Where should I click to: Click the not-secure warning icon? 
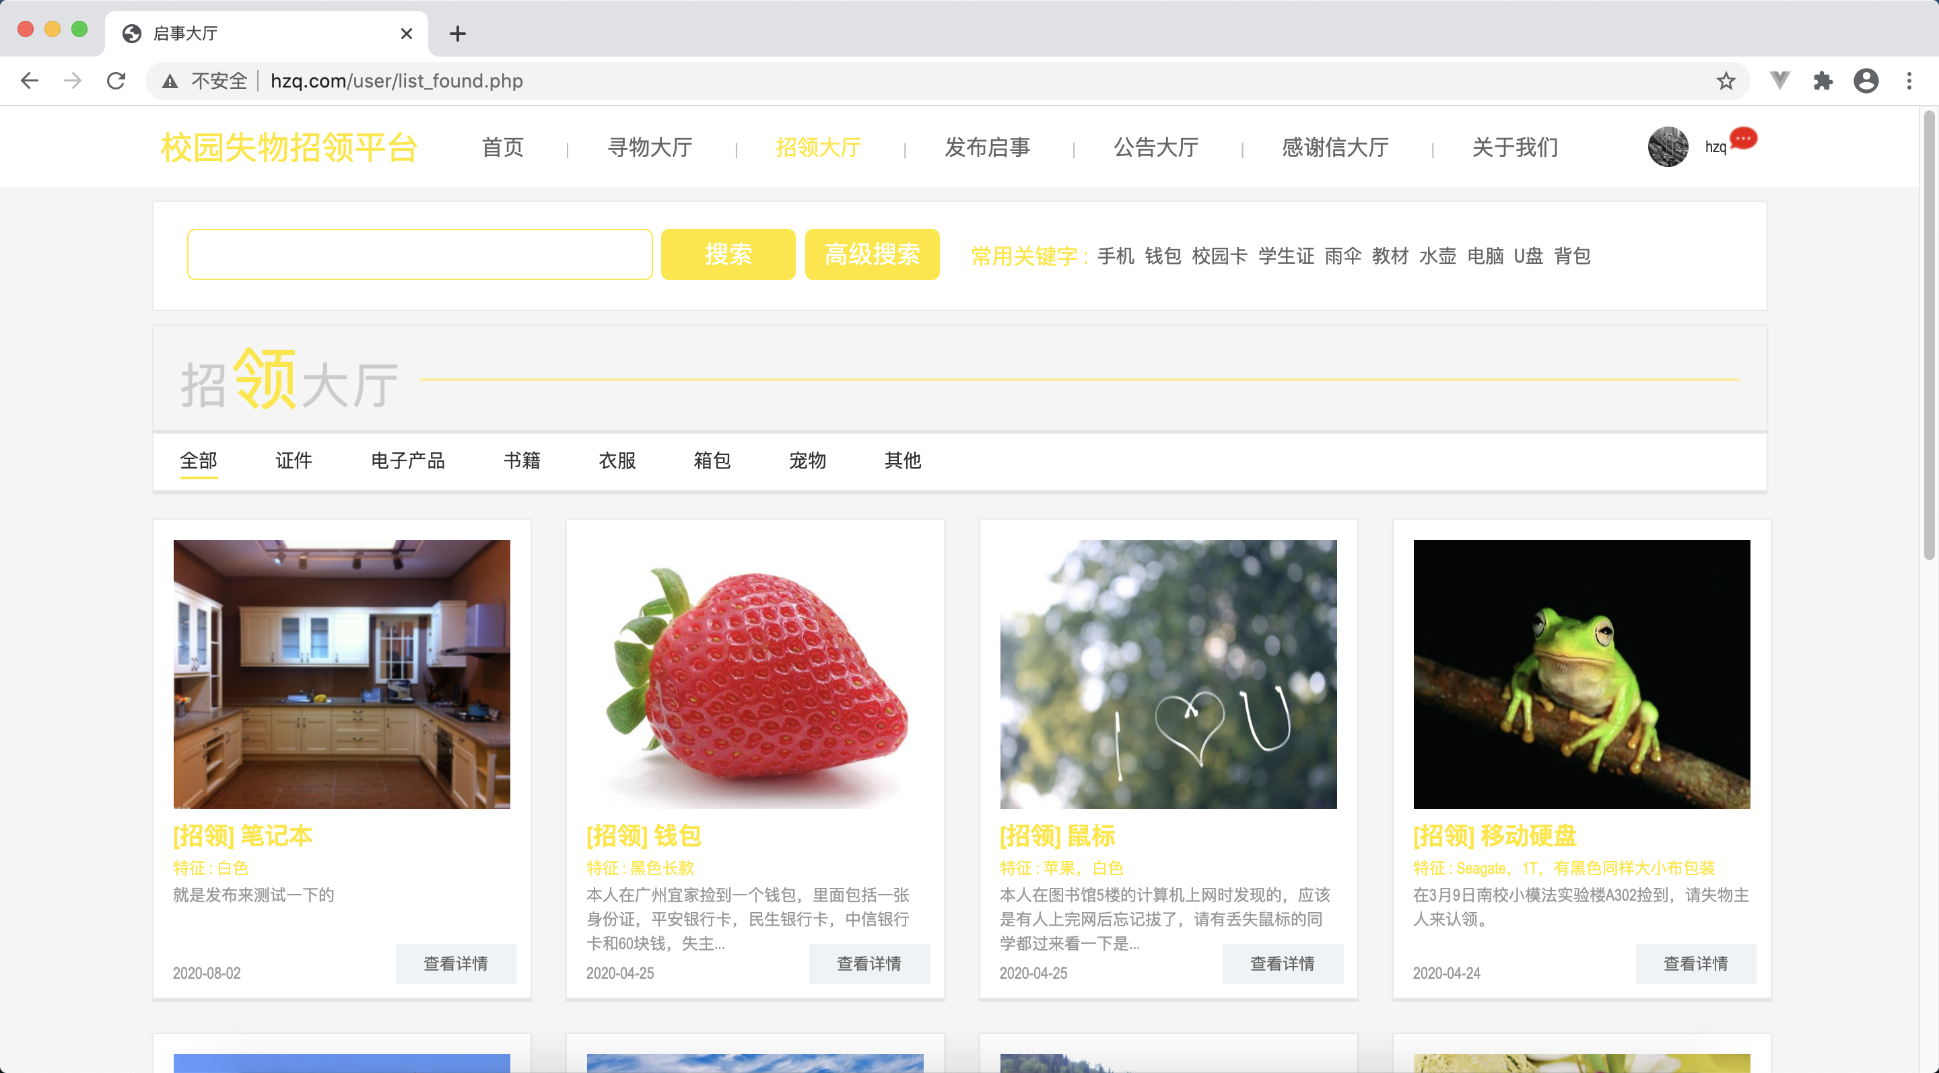[x=170, y=81]
